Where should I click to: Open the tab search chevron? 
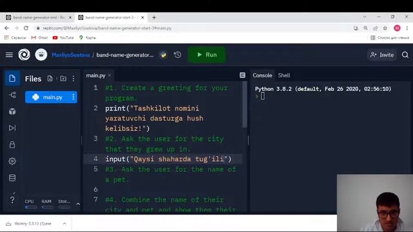coord(365,17)
